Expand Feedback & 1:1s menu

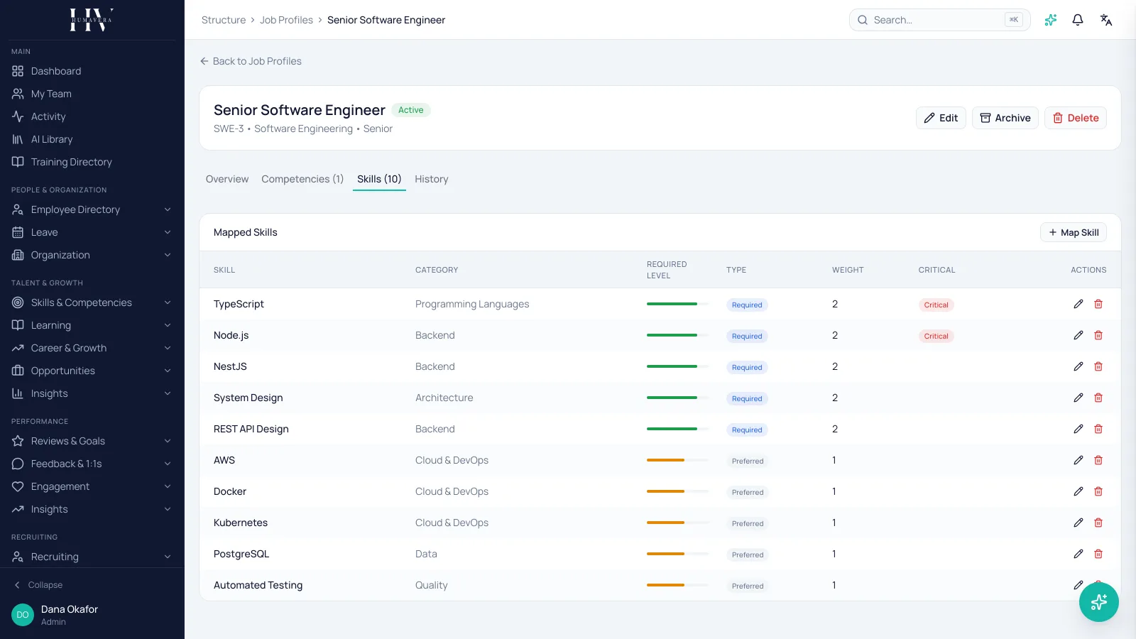[92, 464]
